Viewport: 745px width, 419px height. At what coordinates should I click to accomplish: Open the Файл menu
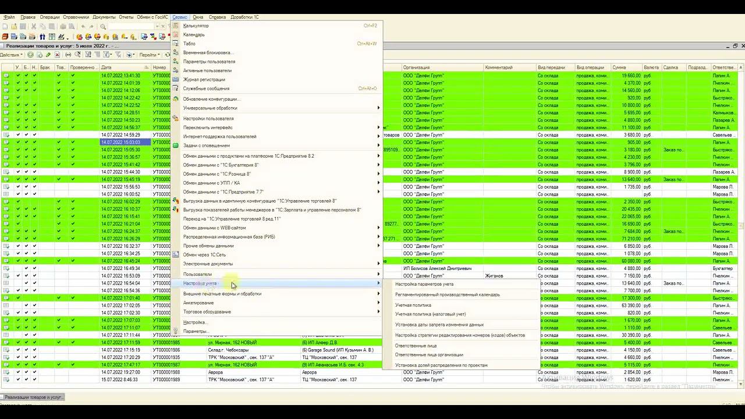(9, 17)
